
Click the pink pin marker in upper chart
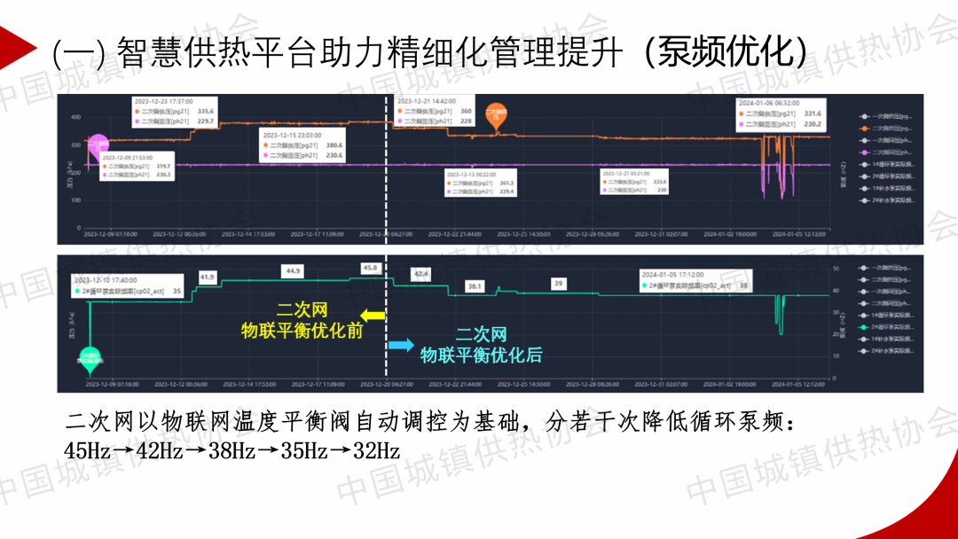pyautogui.click(x=98, y=145)
